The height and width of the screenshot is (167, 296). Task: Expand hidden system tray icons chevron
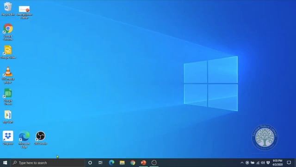[242, 163]
